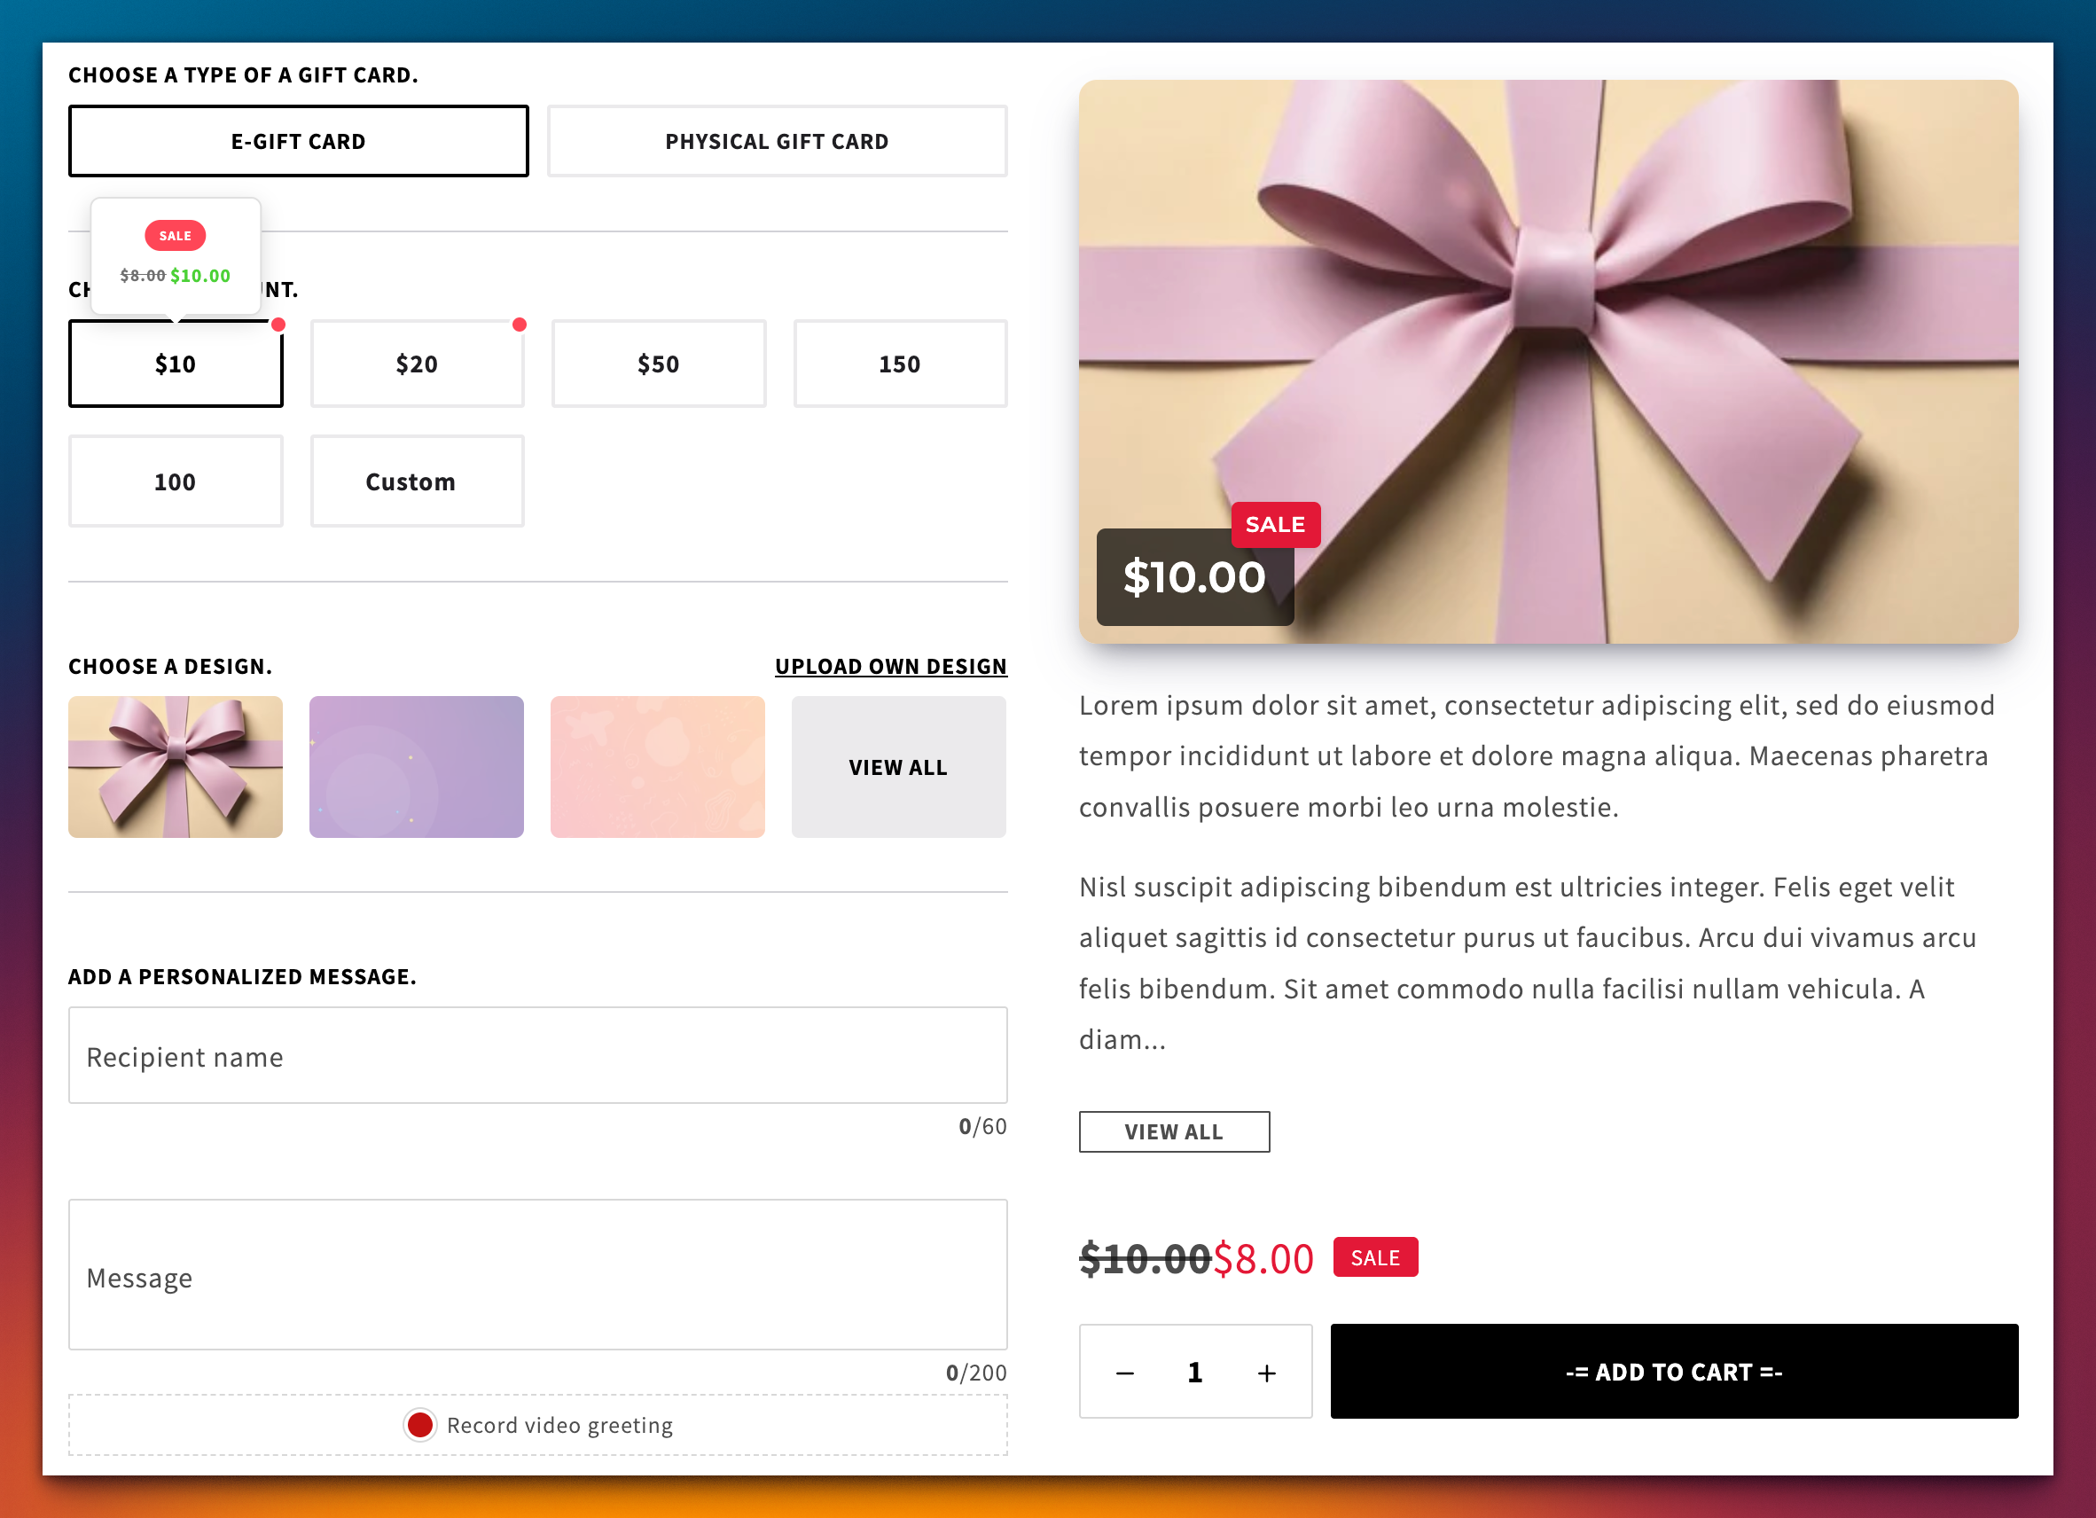Decrease quantity with the minus control

[x=1125, y=1372]
